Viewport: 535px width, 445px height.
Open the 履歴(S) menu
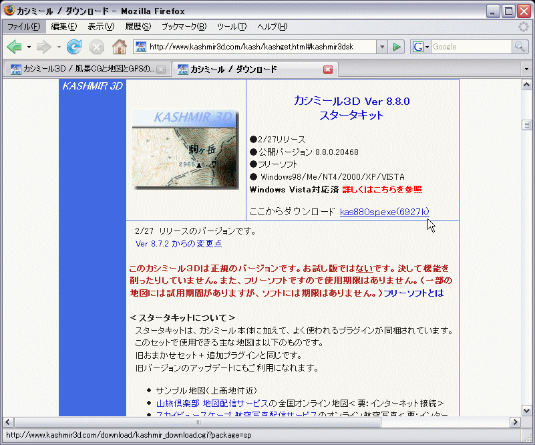click(x=138, y=27)
